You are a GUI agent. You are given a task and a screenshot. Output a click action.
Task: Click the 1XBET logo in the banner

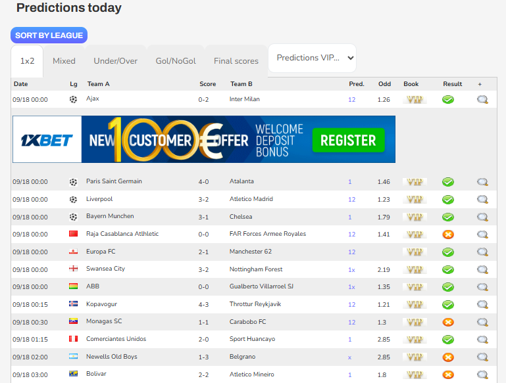click(x=47, y=140)
